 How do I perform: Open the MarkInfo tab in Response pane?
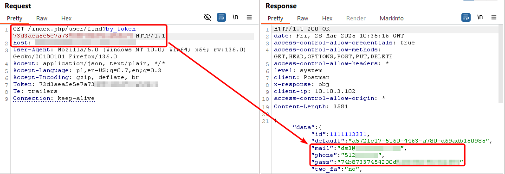392,19
